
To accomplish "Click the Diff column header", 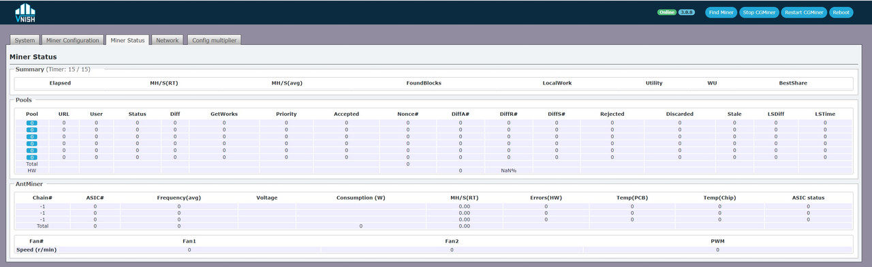I will (175, 114).
